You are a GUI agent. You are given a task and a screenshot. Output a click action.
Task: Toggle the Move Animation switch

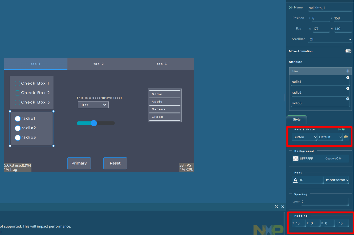(348, 51)
